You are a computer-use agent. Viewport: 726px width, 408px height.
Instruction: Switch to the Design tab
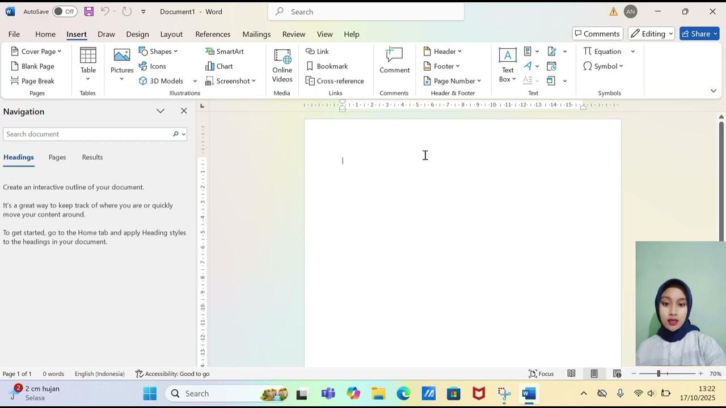tap(137, 34)
